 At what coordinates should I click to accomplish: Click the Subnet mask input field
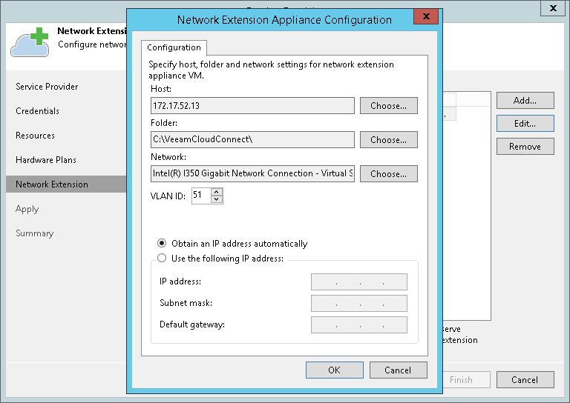[359, 303]
